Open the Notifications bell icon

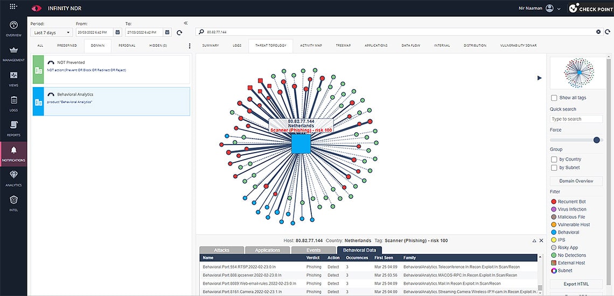point(13,150)
